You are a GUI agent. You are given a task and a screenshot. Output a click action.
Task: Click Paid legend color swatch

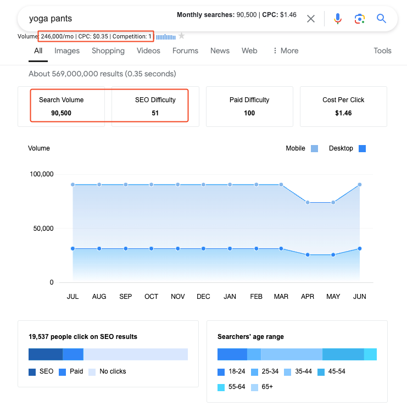coord(62,372)
